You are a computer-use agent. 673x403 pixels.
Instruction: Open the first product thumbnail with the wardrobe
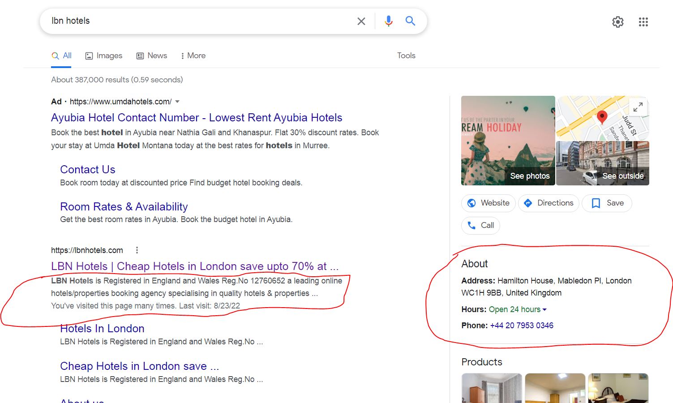coord(492,388)
